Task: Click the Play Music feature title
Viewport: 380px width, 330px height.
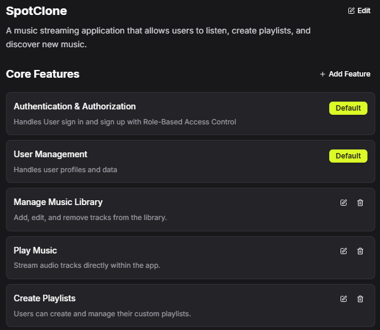Action: tap(35, 250)
